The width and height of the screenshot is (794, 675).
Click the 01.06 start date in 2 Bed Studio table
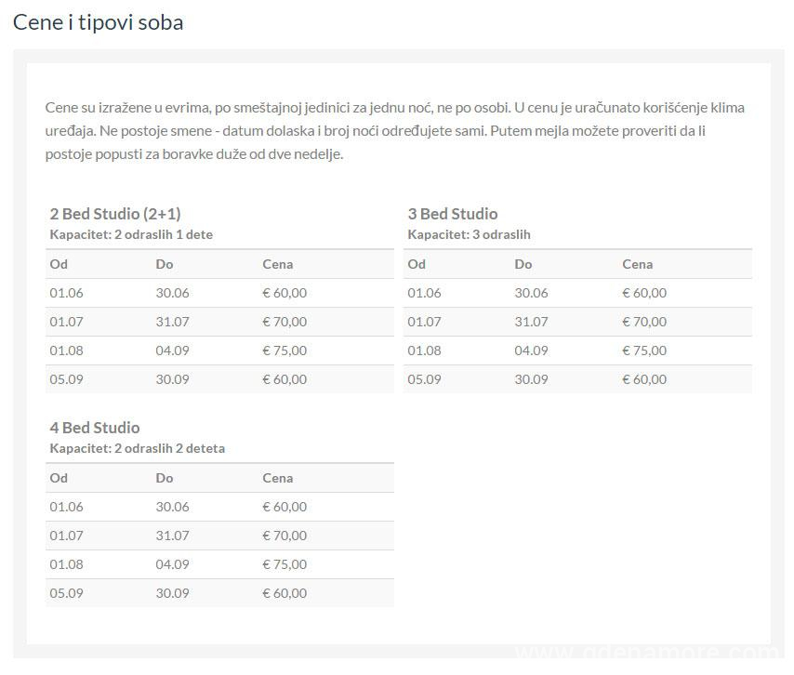coord(66,293)
